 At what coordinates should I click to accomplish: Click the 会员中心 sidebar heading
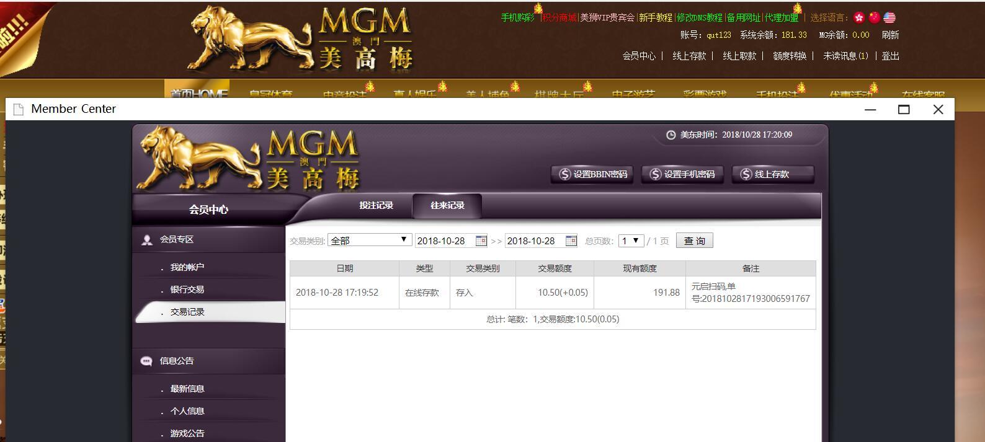(208, 210)
